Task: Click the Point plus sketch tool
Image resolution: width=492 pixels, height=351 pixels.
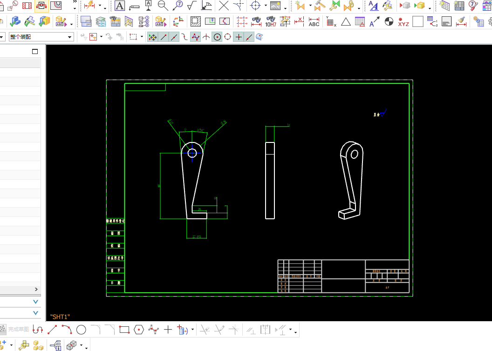Action: (x=168, y=330)
